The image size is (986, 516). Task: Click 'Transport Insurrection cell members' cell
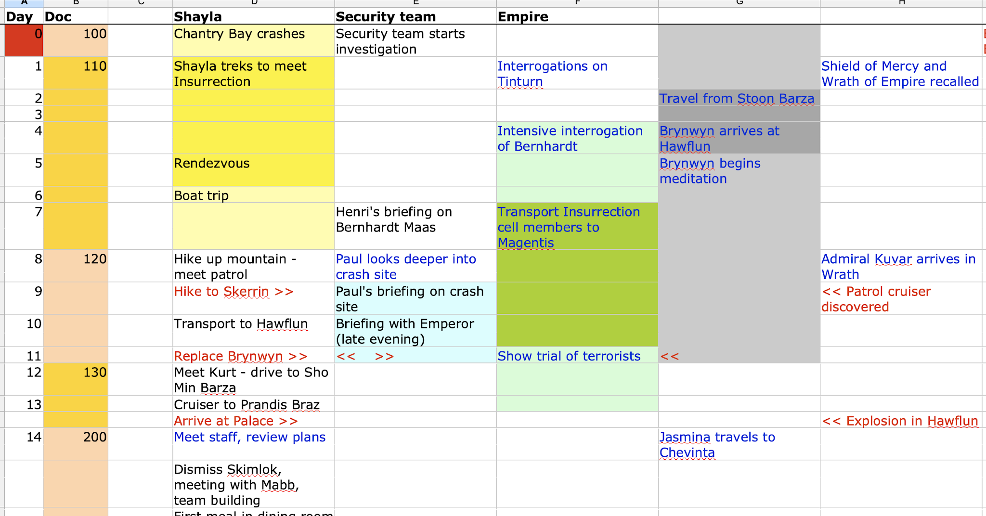click(x=577, y=226)
